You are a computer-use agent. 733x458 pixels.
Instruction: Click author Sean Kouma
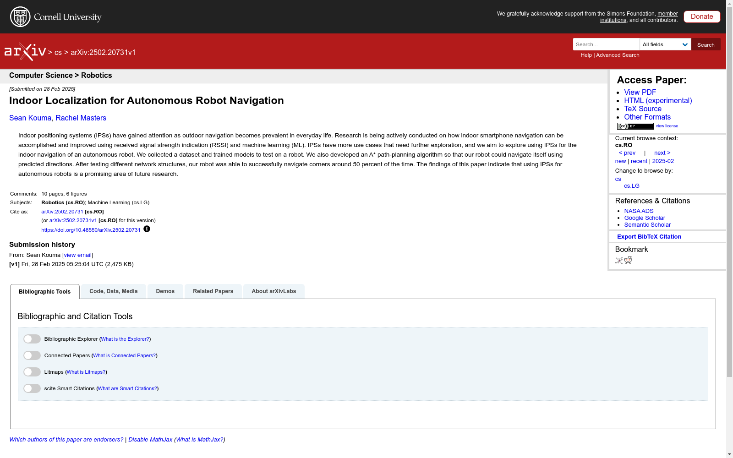pos(30,118)
